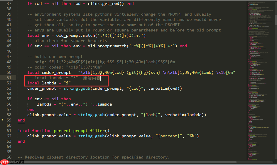Click "verbatim(lambda))" on line 58
The width and height of the screenshot is (277, 165).
[186, 115]
